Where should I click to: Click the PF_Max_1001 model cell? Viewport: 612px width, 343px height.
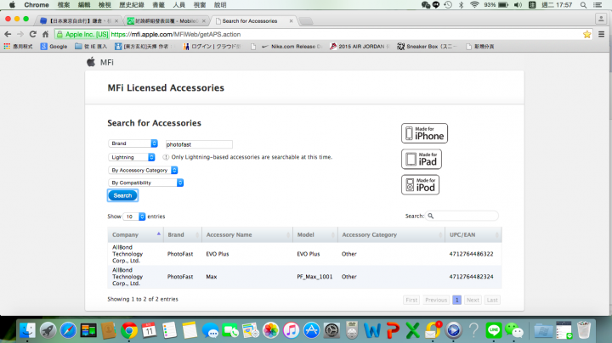click(314, 277)
